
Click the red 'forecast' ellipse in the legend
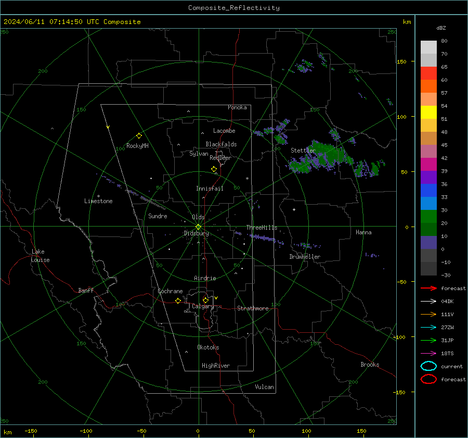428,379
